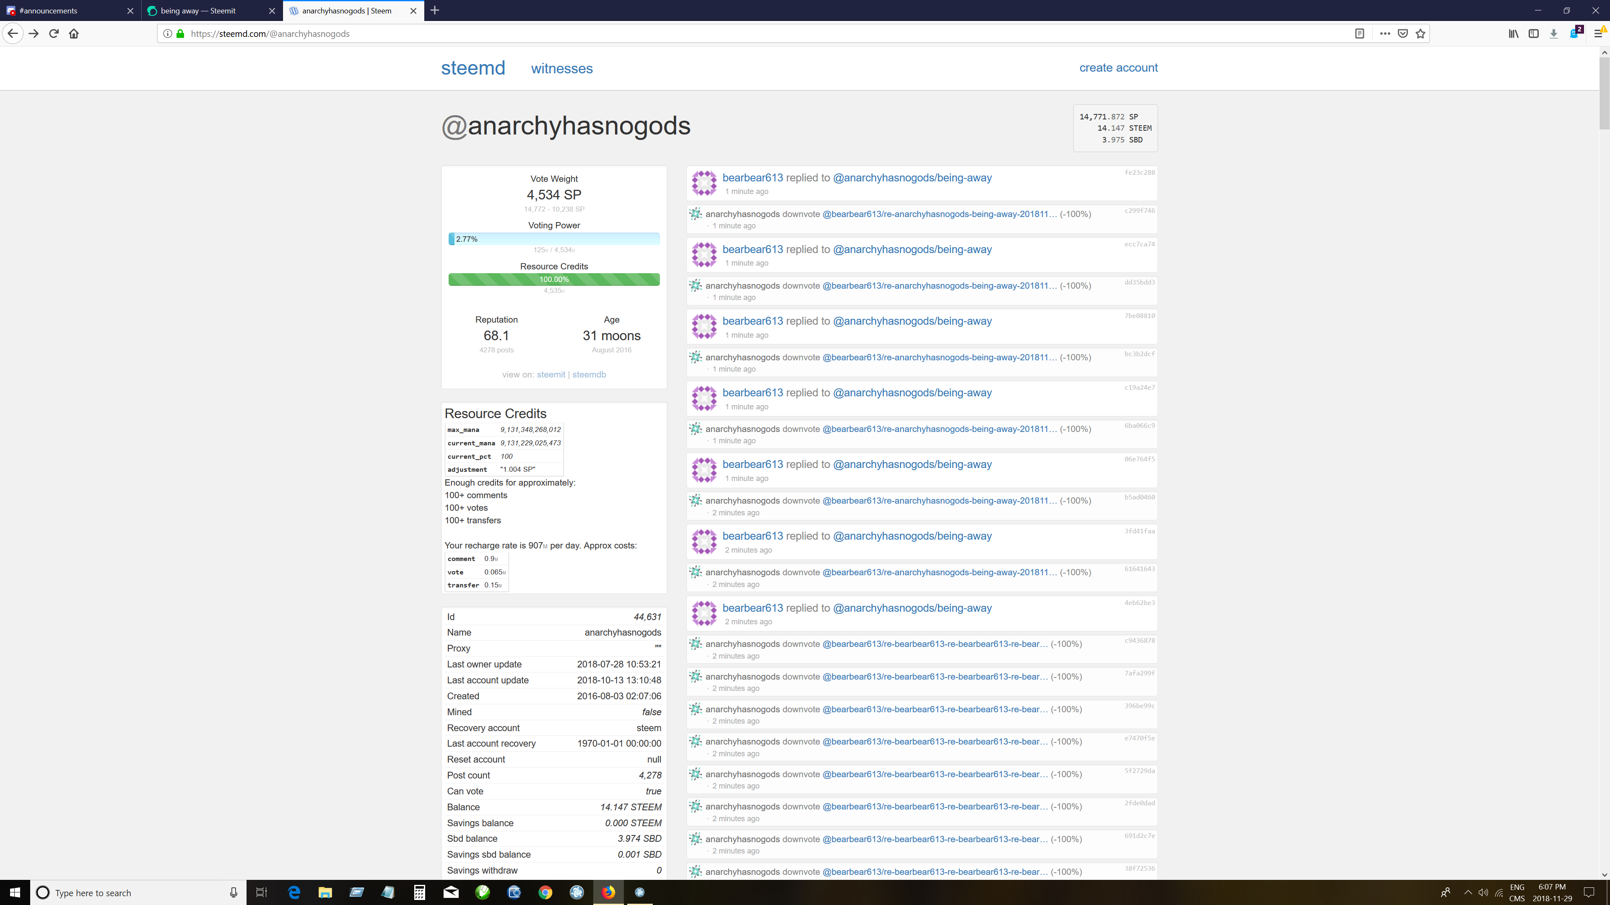Toggle the Firefox sidebar icon
Viewport: 1610px width, 905px height.
click(x=1533, y=34)
